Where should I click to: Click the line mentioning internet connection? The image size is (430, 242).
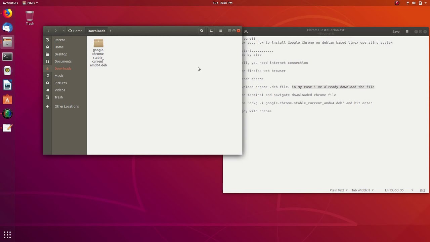click(275, 63)
